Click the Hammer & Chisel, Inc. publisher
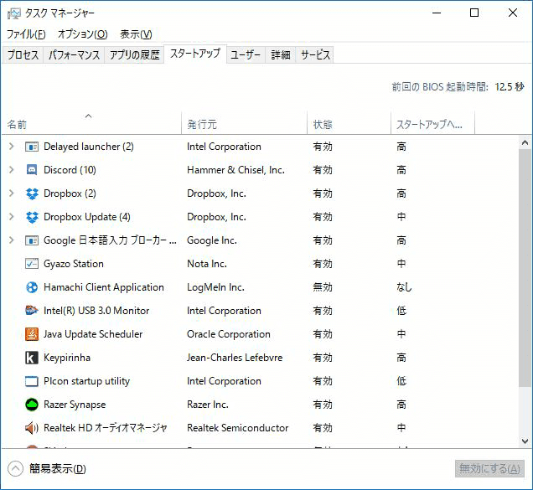Screen dimensions: 533x490 pyautogui.click(x=235, y=170)
